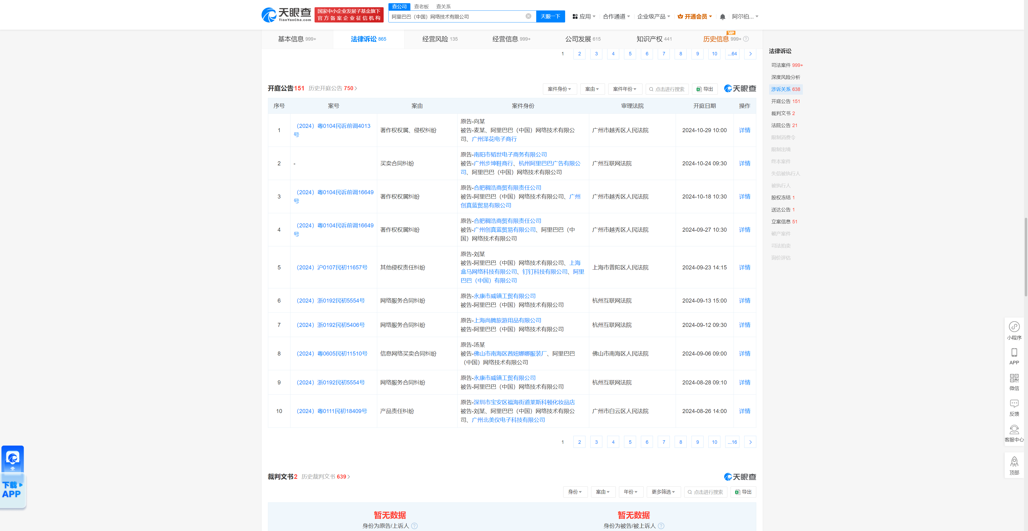This screenshot has height=531, width=1028.
Task: Go to the next page of 开庭公告 pagination
Action: coord(750,442)
